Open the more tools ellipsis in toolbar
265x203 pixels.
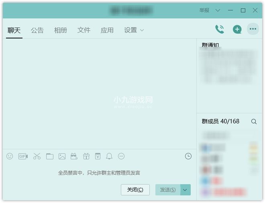point(121,156)
